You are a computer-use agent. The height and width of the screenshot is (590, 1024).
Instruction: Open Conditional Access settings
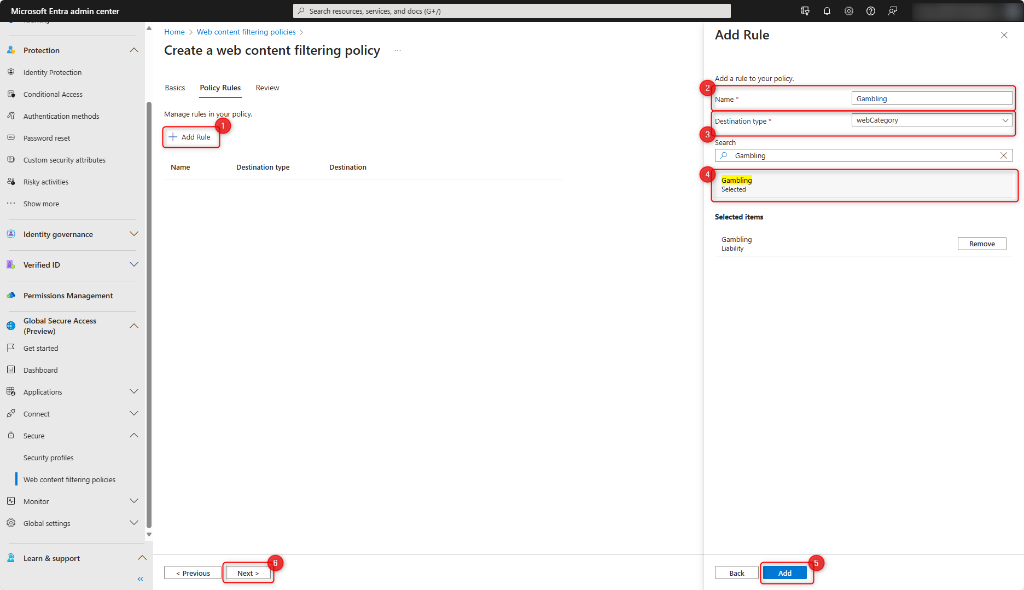click(x=53, y=94)
